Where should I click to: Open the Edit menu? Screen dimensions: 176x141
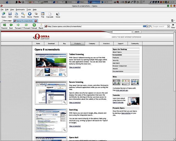(x=7, y=10)
